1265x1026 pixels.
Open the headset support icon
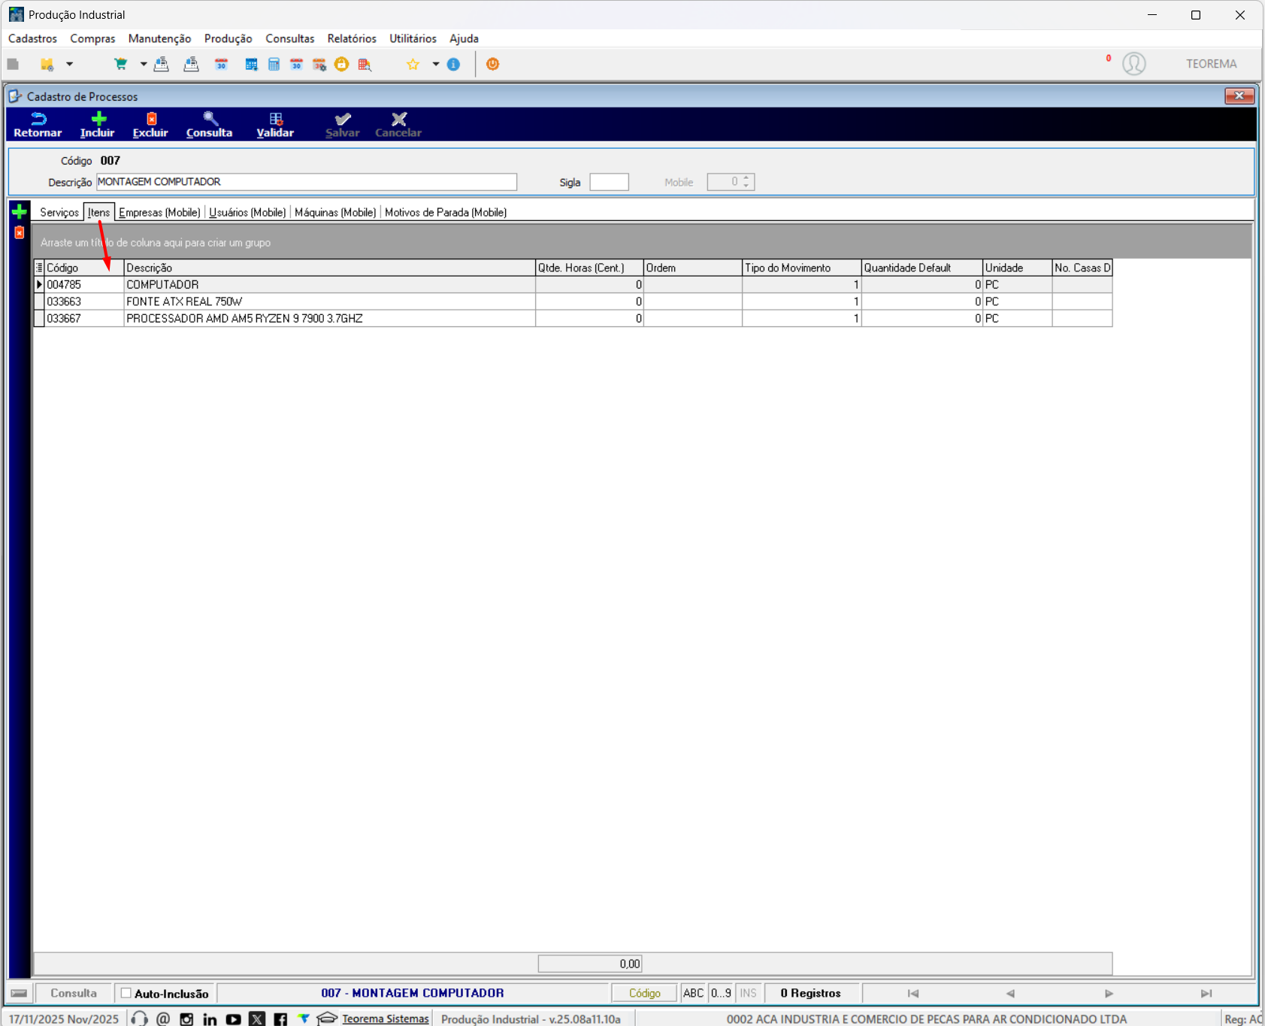click(139, 1018)
